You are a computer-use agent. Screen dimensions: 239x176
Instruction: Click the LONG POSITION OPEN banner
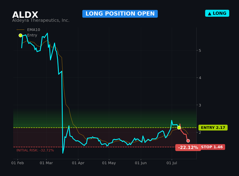[120, 14]
